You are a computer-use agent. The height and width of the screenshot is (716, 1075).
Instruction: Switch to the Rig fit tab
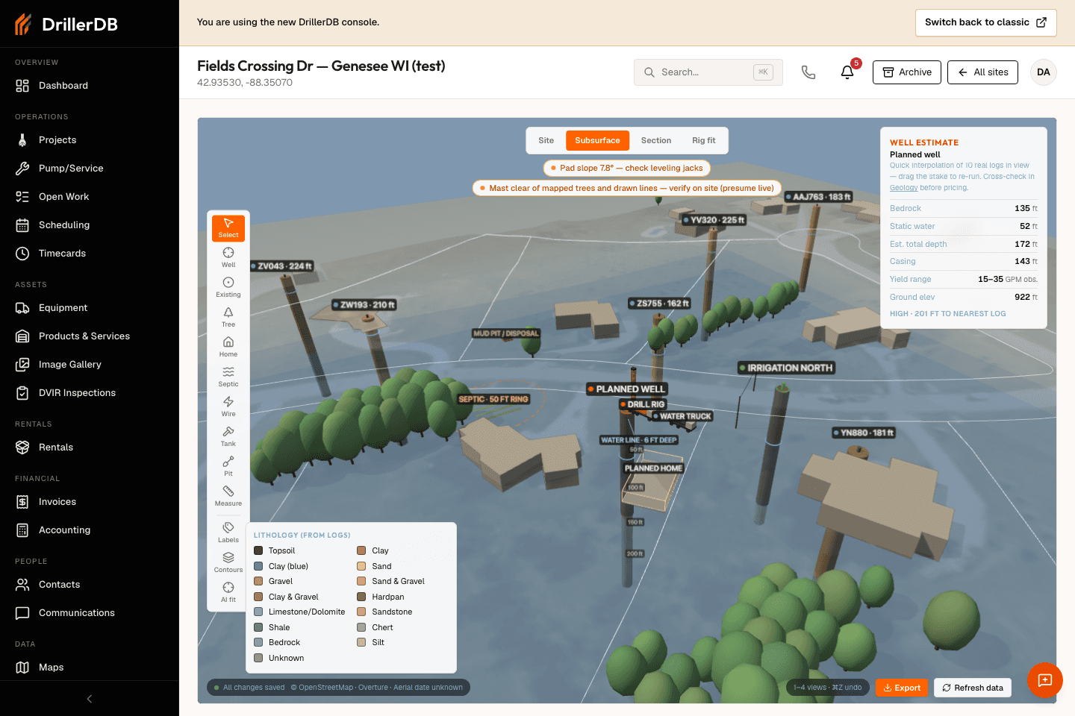703,140
